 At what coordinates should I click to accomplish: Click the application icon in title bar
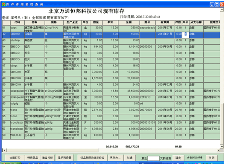(x=4, y=4)
